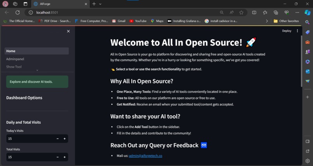Open the Edge sidebar games icon
The image size is (313, 166).
(x=308, y=52)
